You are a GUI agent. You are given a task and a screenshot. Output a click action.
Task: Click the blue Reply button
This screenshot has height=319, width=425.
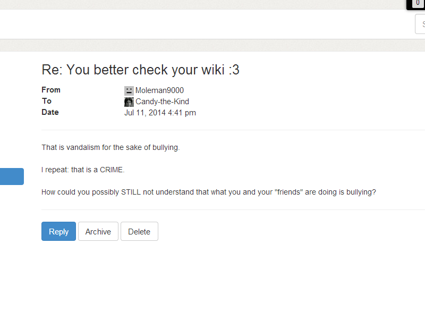[58, 231]
